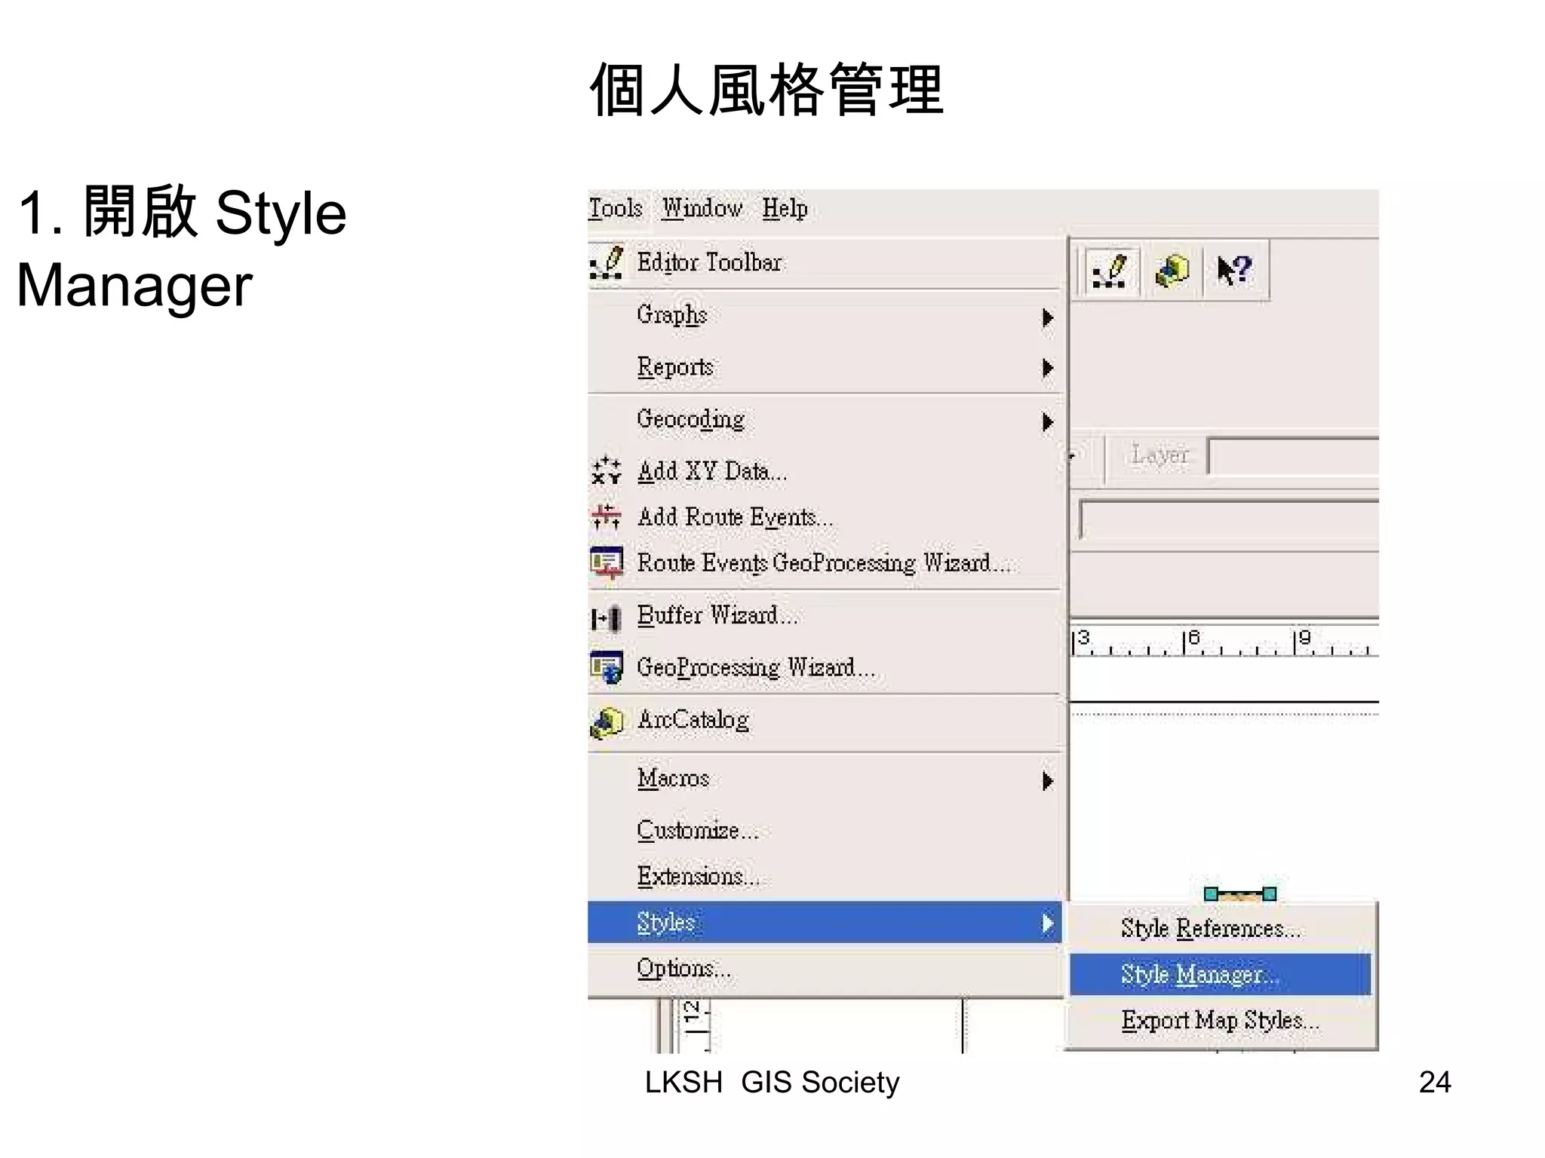The width and height of the screenshot is (1545, 1158).
Task: Open Style Manager... in submenu
Action: pyautogui.click(x=1221, y=975)
